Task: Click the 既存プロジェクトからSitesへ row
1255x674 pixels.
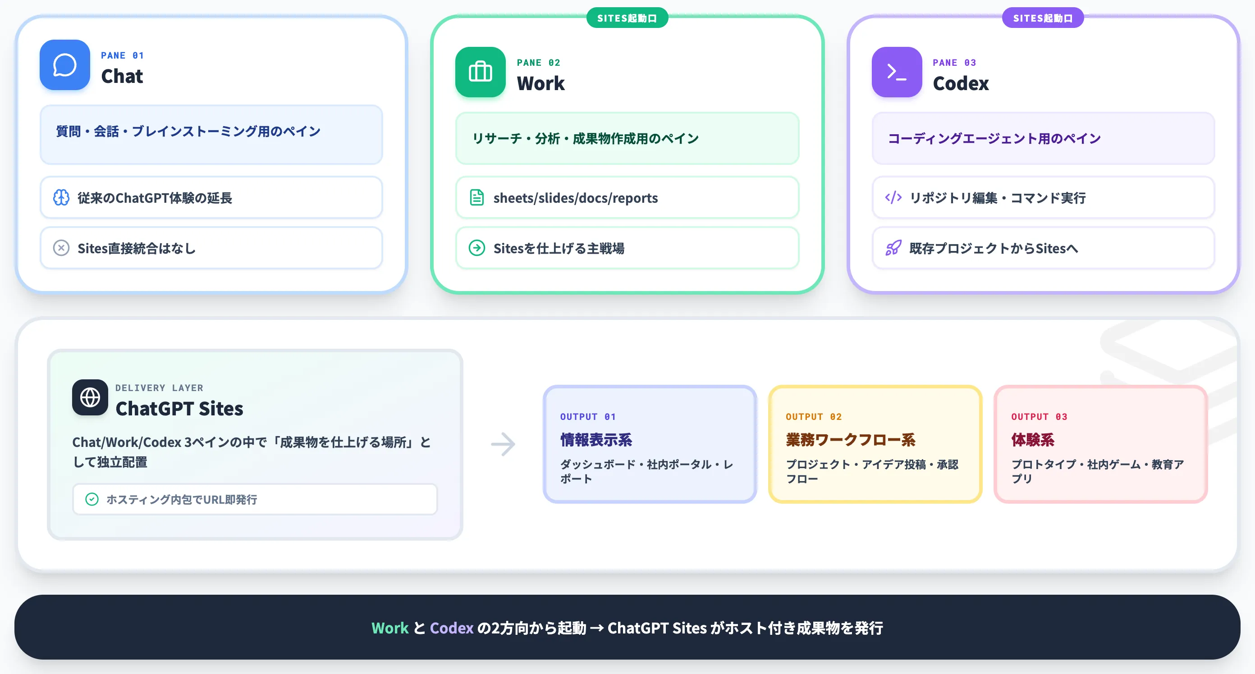Action: (x=1044, y=248)
